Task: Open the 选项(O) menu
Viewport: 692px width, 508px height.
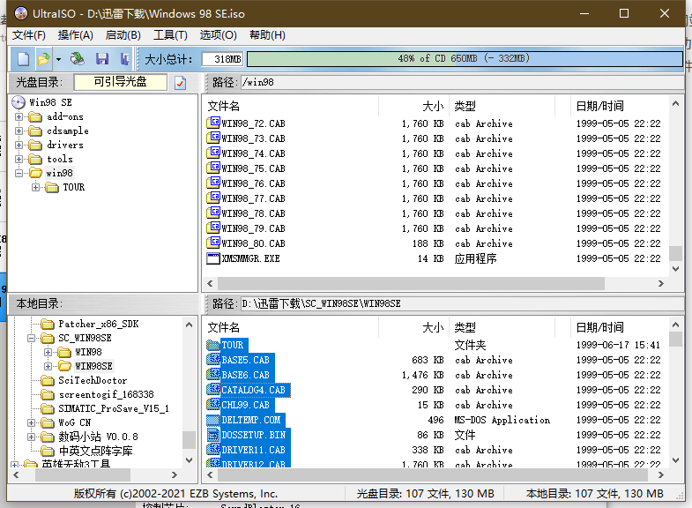Action: 218,35
